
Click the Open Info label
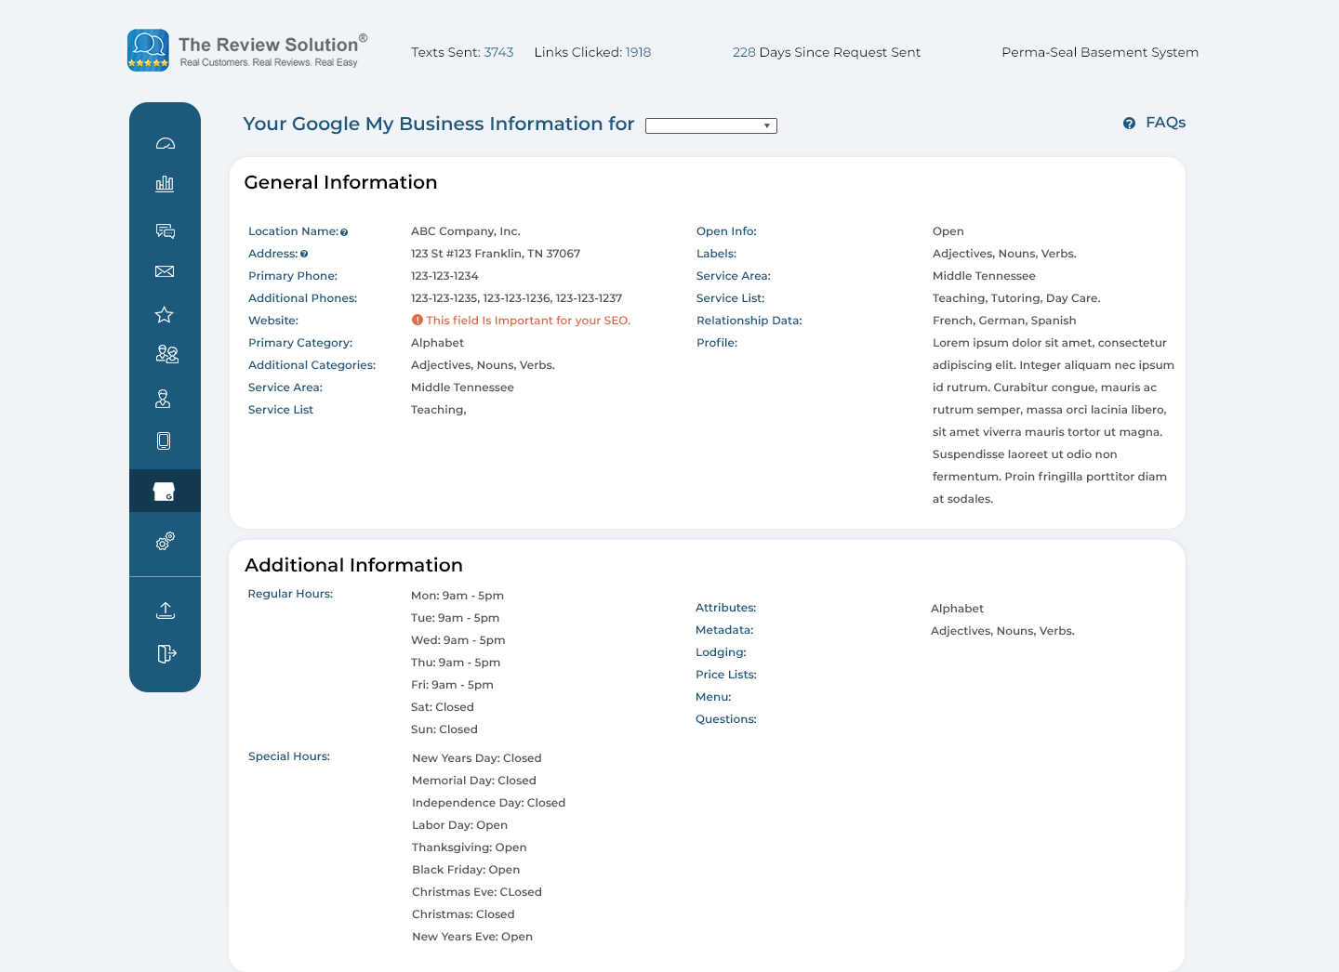click(x=726, y=231)
